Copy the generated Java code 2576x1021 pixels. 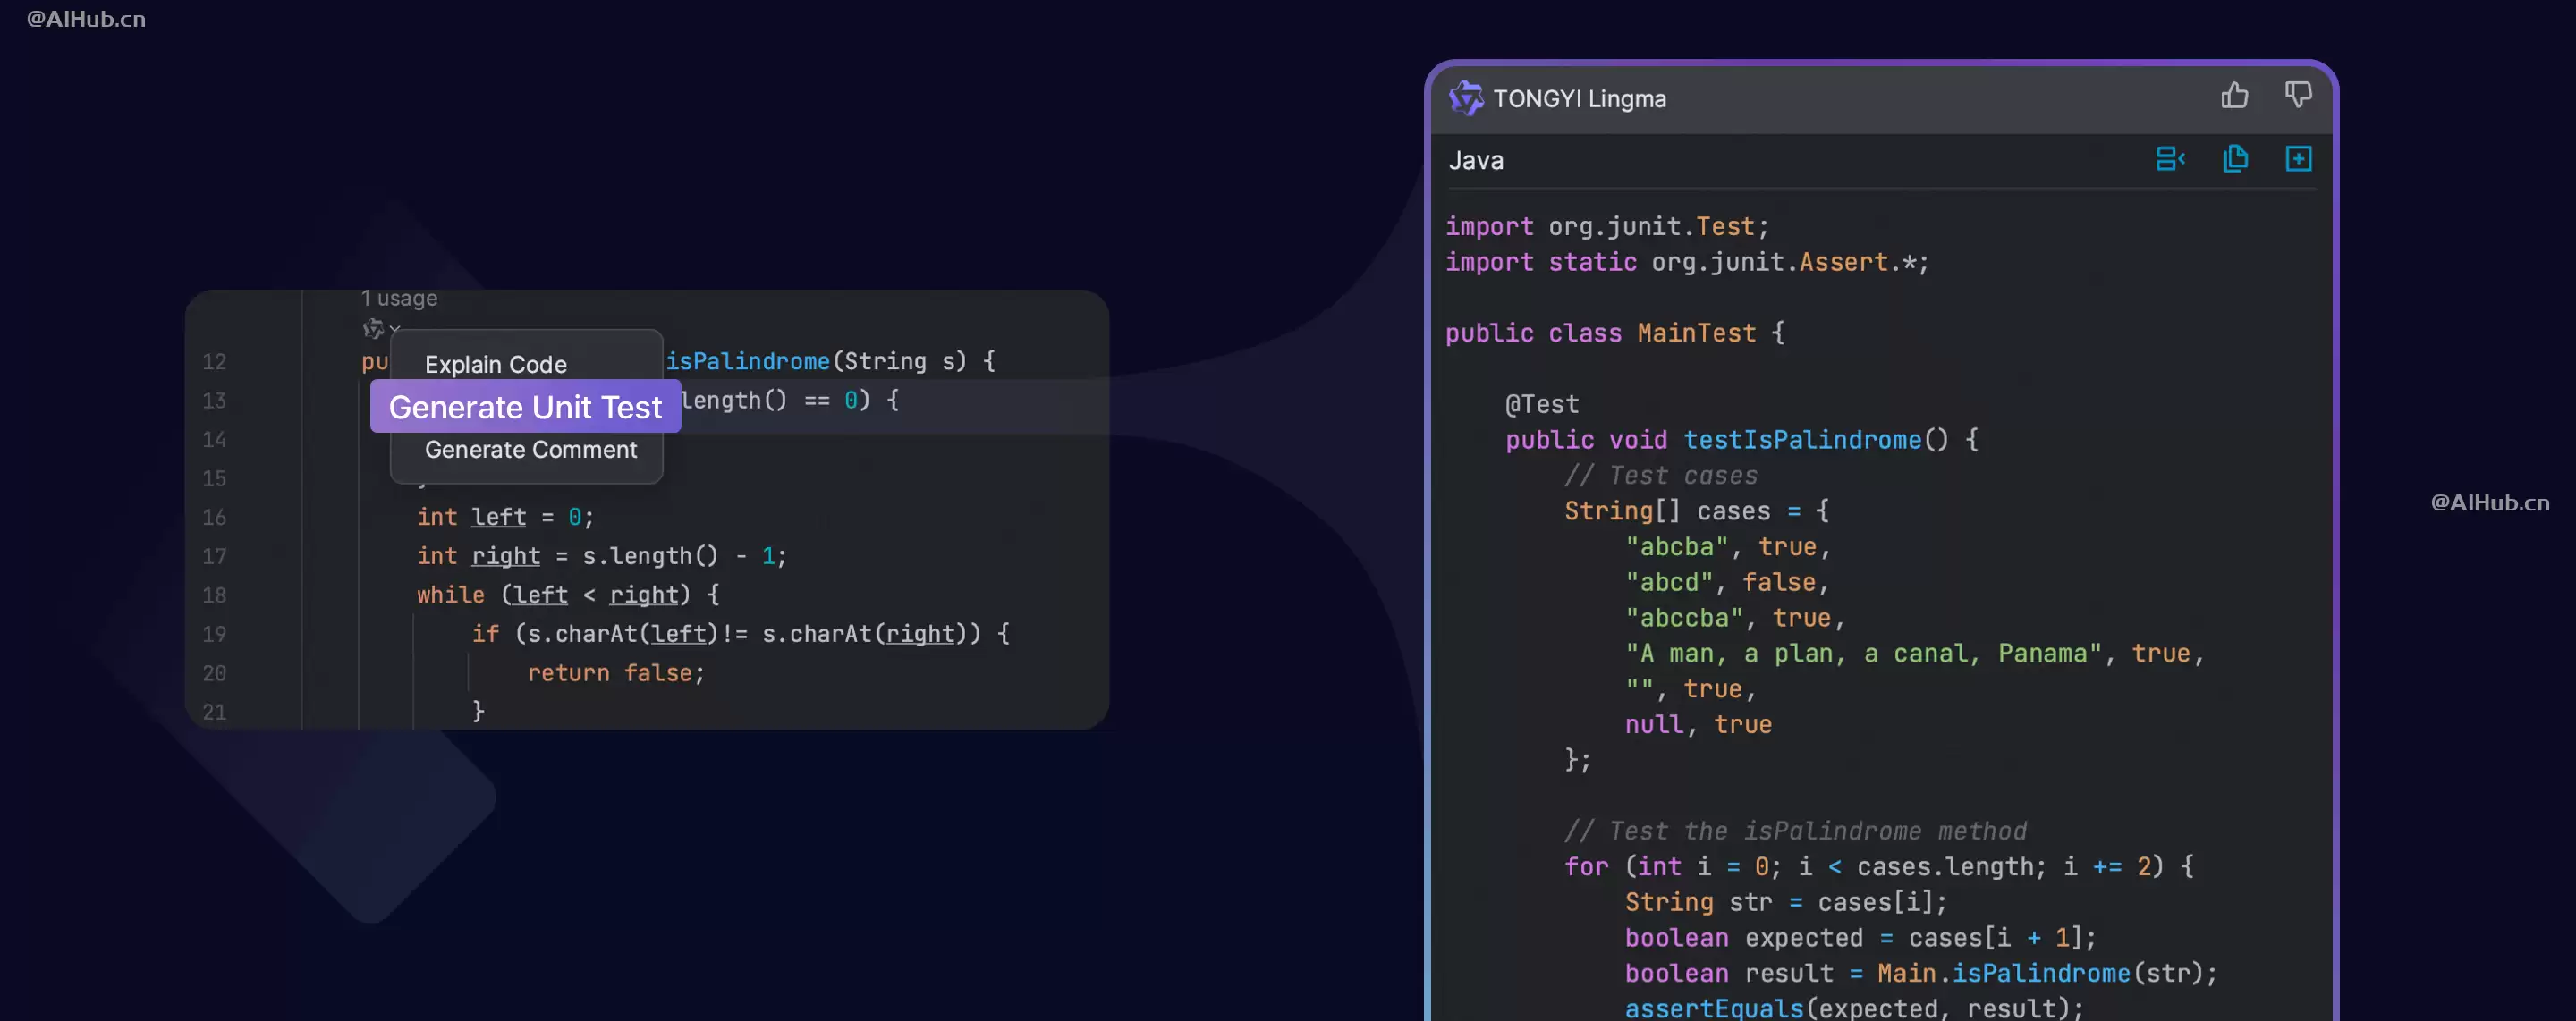click(2235, 159)
